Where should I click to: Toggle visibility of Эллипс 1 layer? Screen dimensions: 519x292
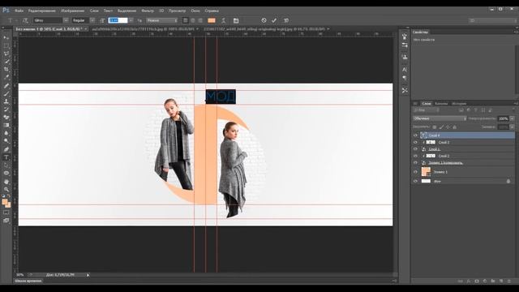click(415, 172)
